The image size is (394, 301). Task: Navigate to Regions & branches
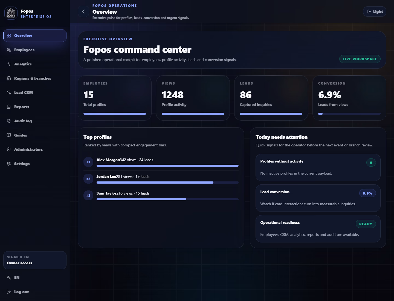pos(35,78)
